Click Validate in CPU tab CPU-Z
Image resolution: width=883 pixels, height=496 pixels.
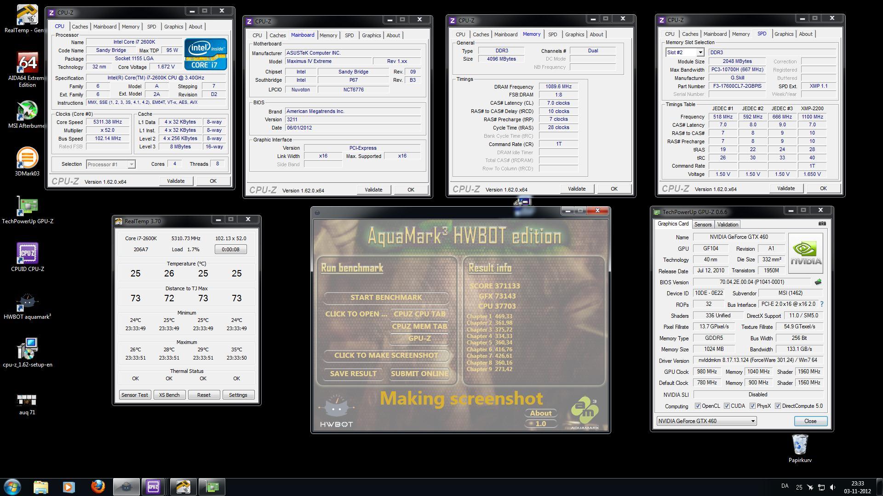coord(176,181)
